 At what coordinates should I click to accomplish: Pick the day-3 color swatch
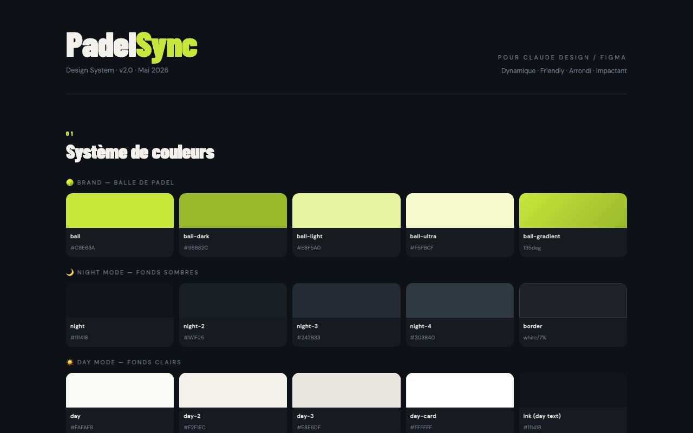click(346, 390)
